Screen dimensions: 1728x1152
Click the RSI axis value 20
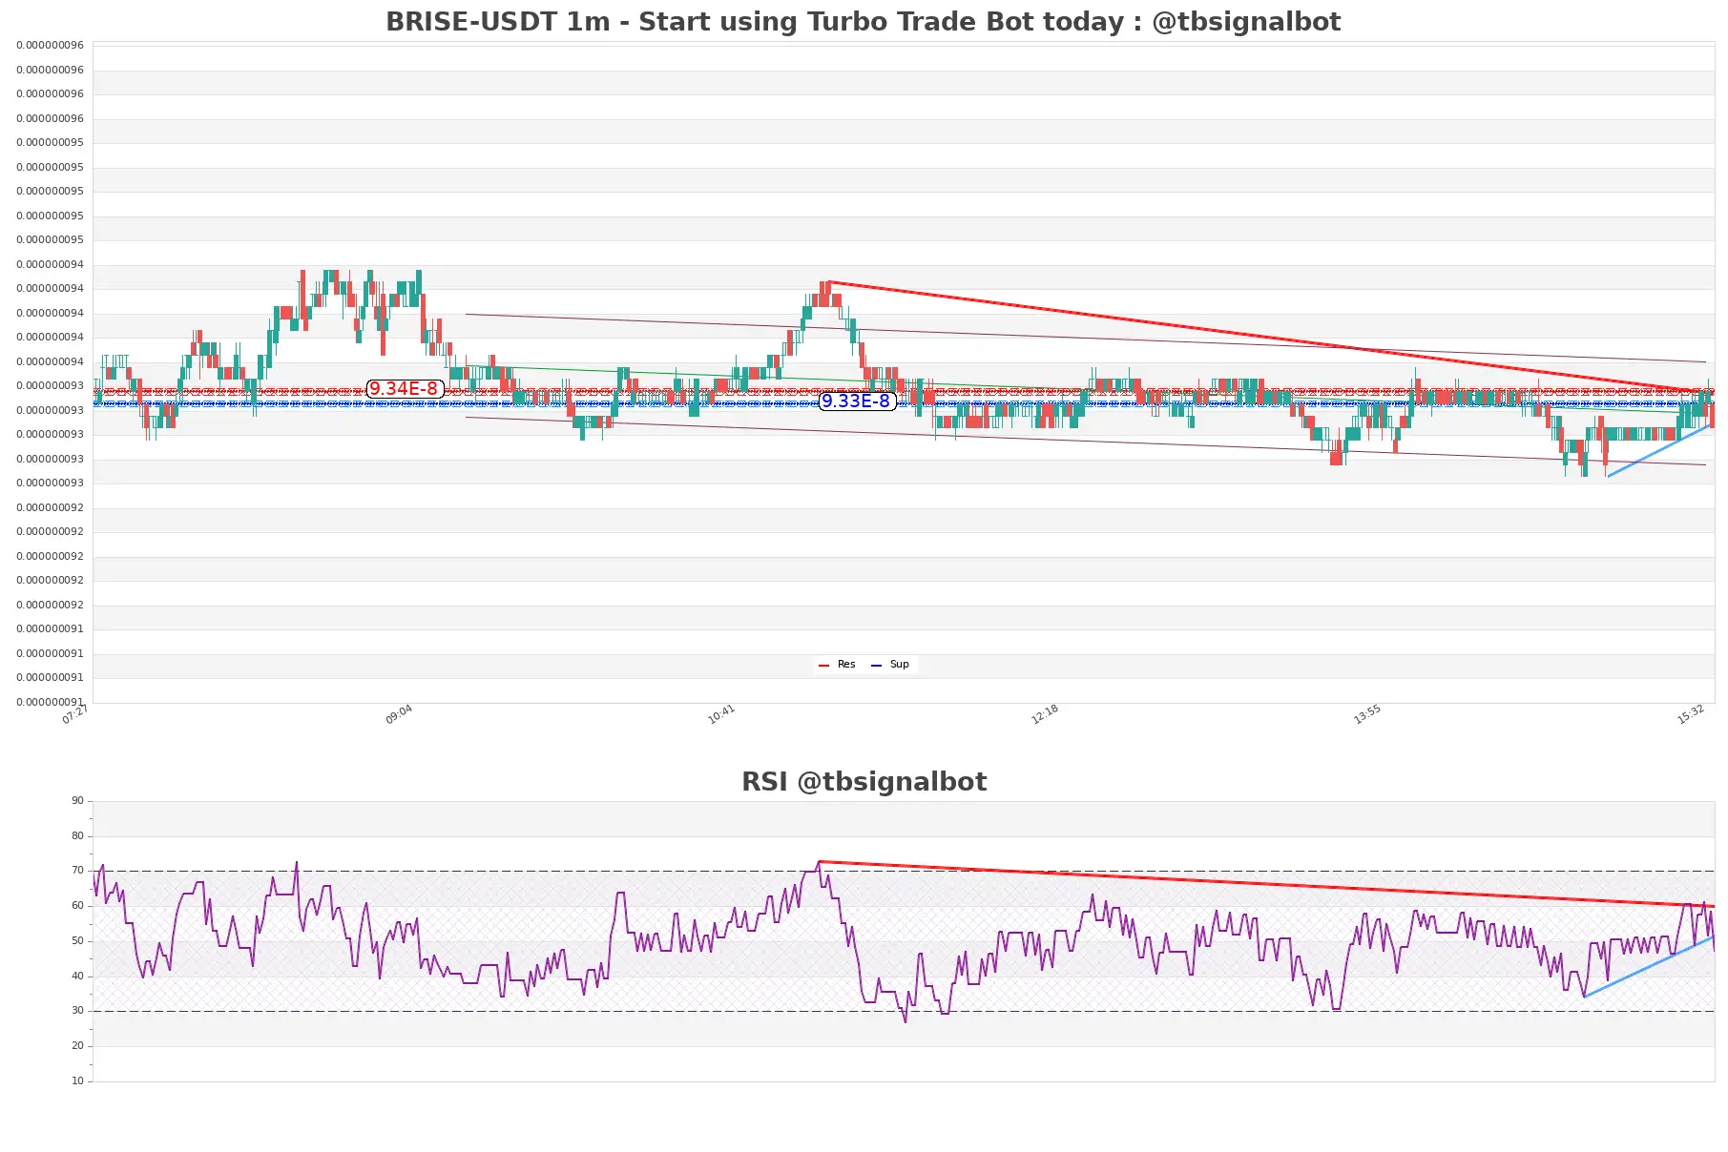coord(77,1046)
